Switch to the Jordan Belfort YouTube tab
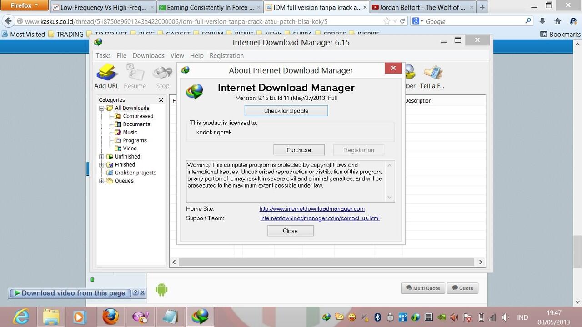The height and width of the screenshot is (327, 582). pos(422,7)
